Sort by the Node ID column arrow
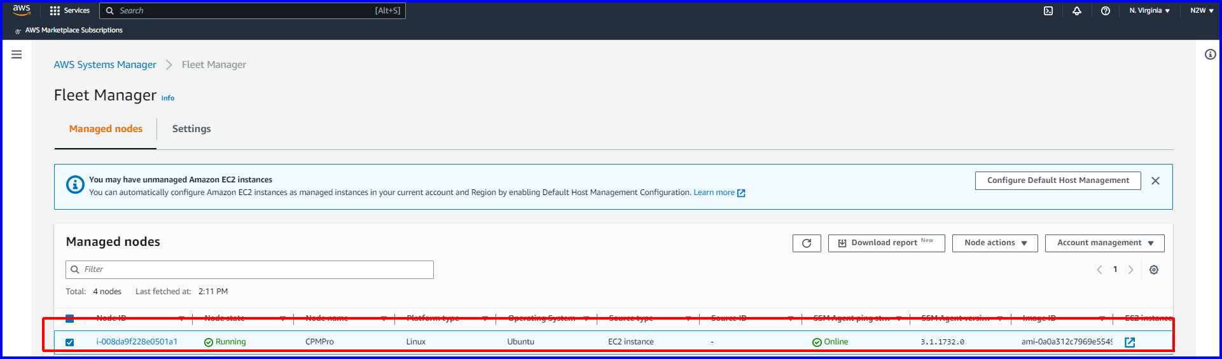 pos(181,318)
